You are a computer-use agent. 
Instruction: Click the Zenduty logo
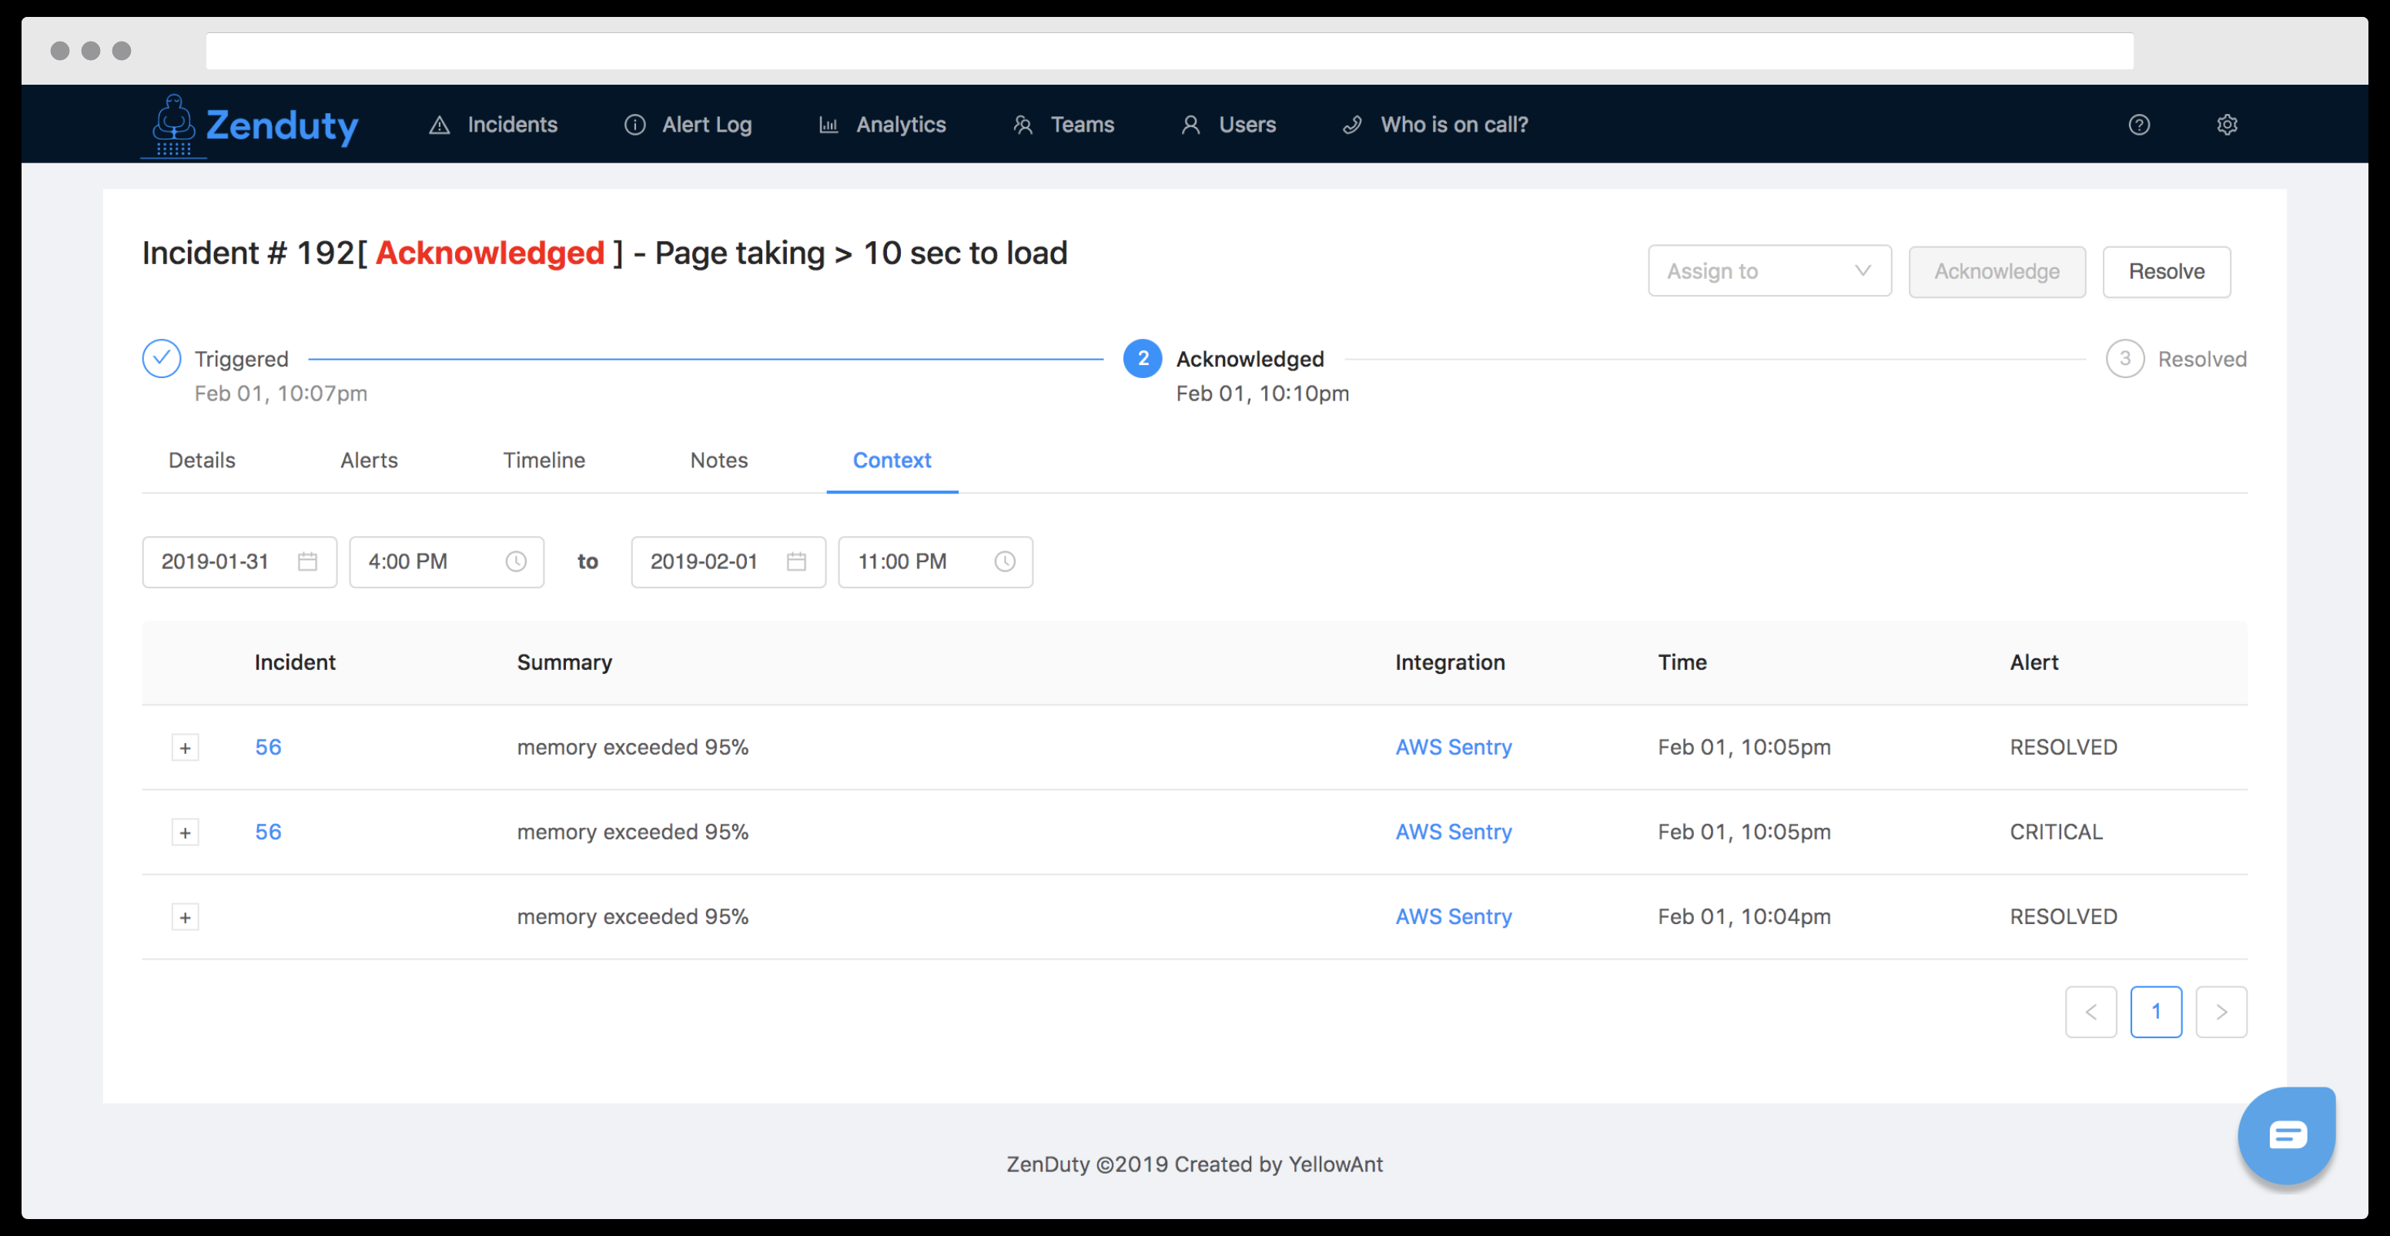click(250, 124)
